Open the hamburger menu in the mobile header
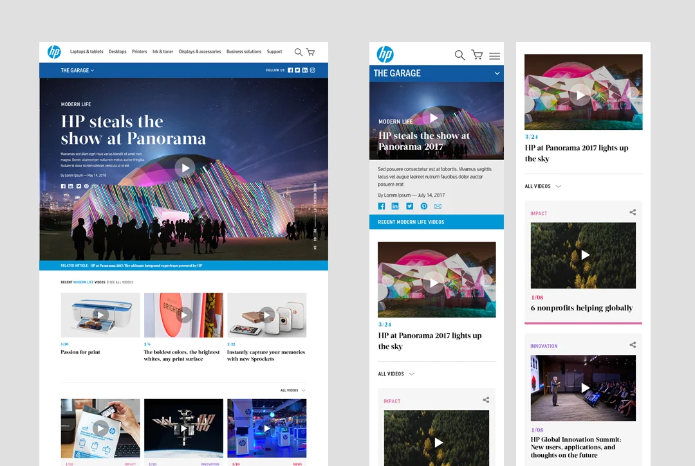 (x=495, y=56)
